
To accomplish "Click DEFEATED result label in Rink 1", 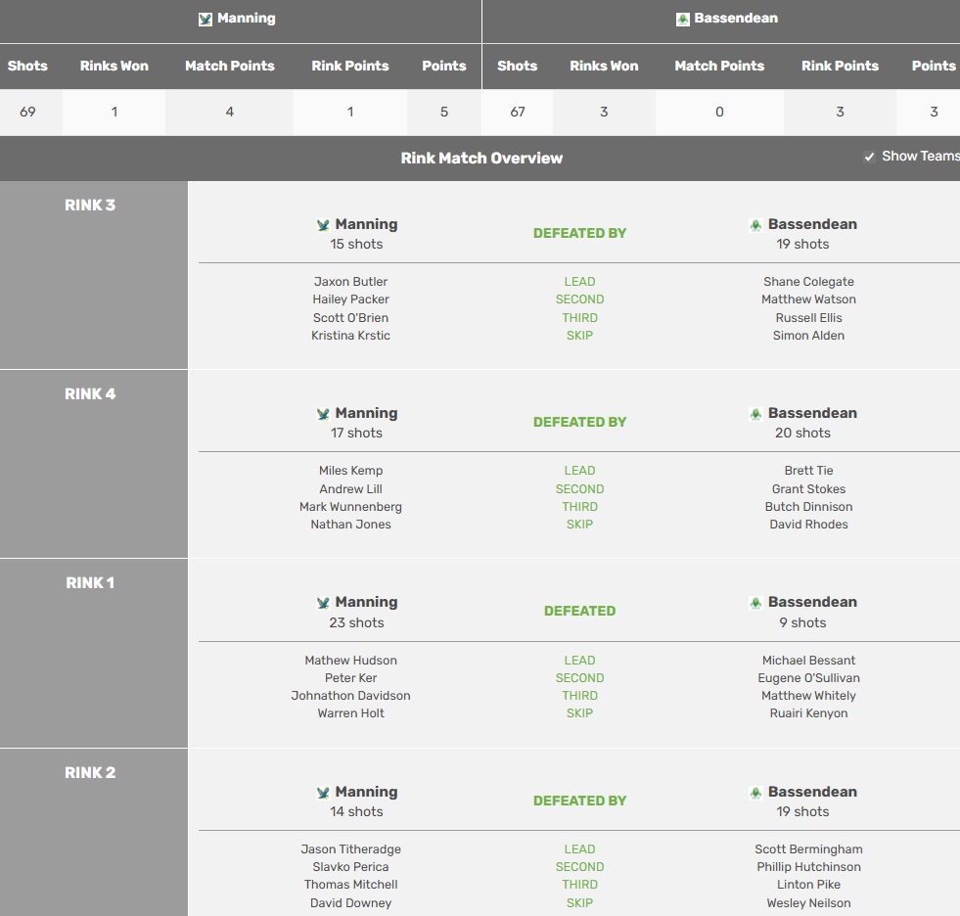I will 579,611.
